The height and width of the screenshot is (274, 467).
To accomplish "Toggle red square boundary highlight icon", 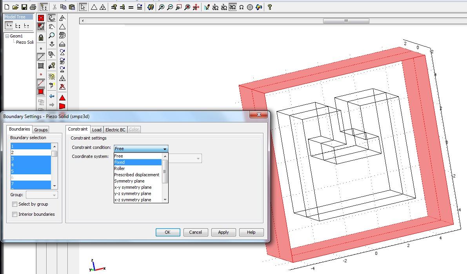I will [x=41, y=92].
